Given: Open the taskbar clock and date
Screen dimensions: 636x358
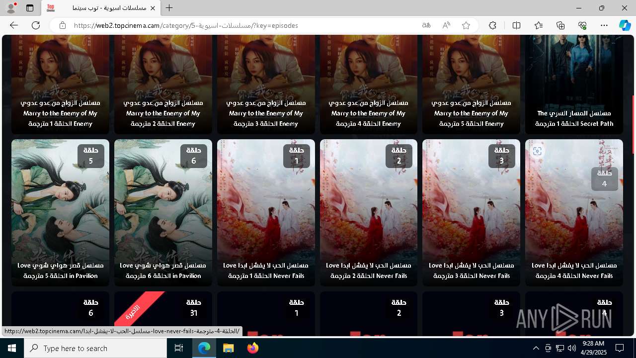Looking at the screenshot, I should click(593, 348).
